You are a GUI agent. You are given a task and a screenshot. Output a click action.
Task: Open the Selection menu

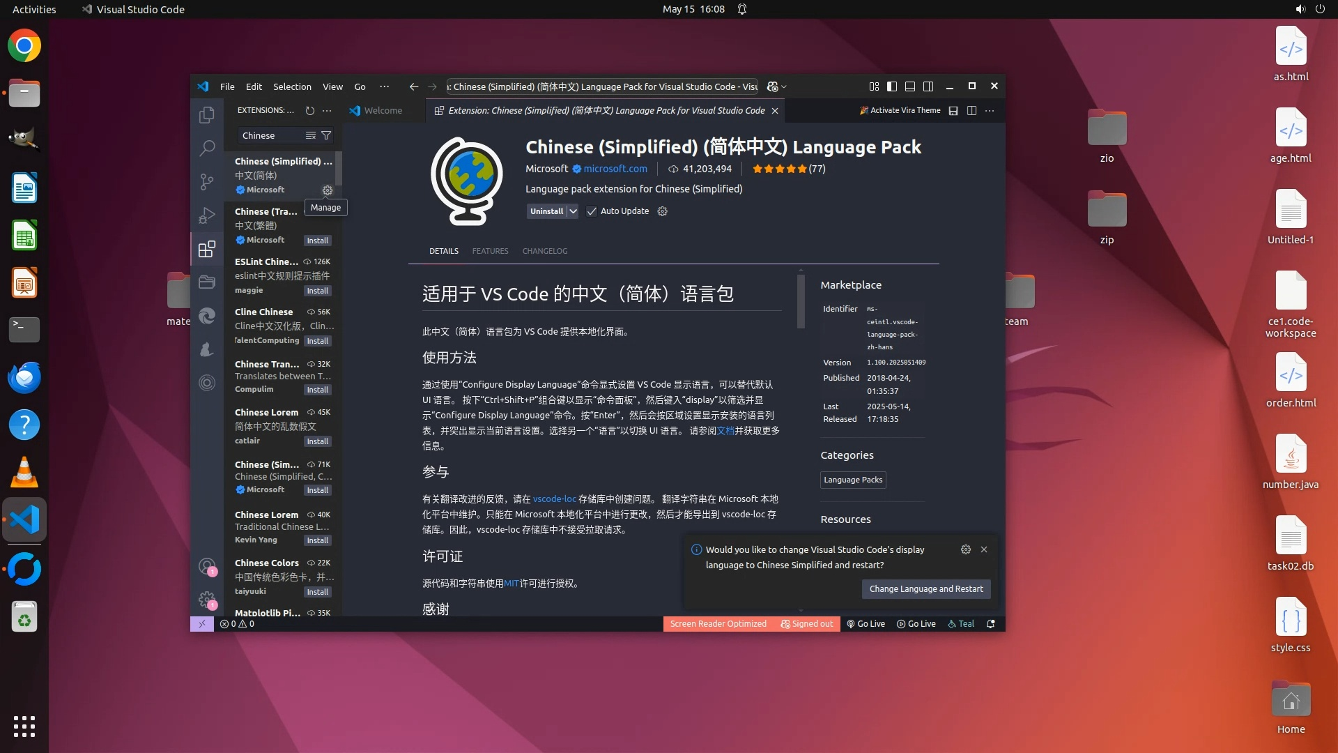point(292,86)
